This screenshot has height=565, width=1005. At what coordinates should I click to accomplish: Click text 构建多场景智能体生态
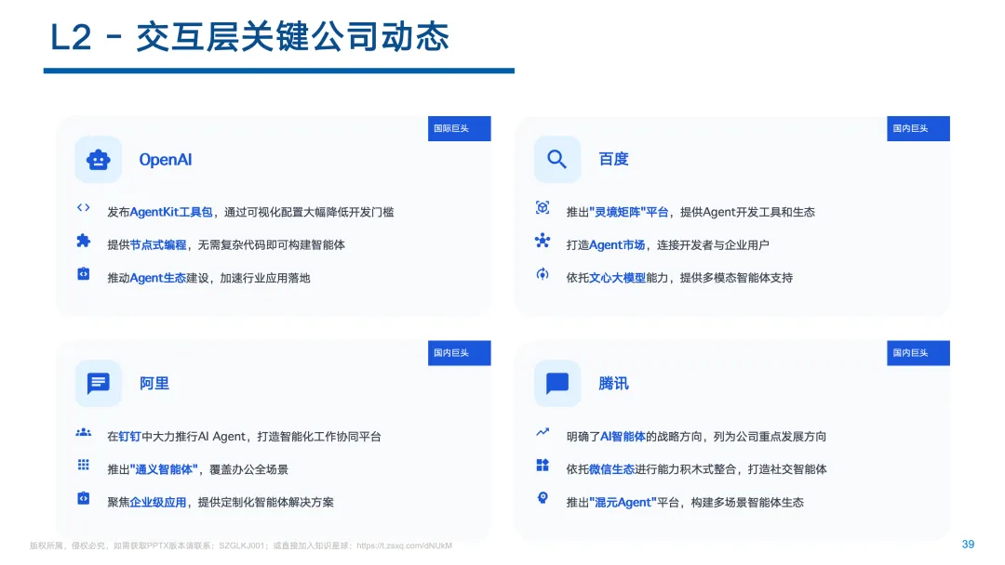pos(747,503)
